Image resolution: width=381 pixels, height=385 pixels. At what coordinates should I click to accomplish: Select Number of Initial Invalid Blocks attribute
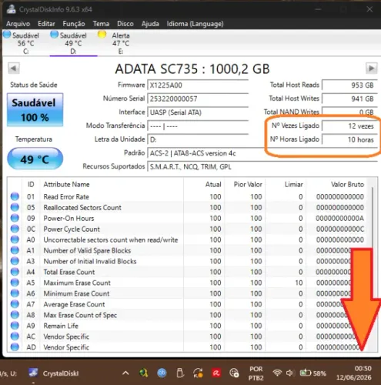[90, 261]
